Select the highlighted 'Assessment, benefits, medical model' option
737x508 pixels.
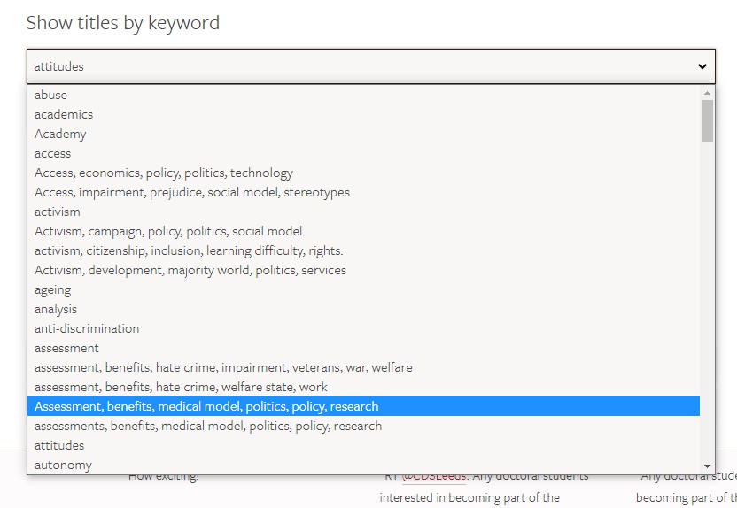tap(206, 406)
